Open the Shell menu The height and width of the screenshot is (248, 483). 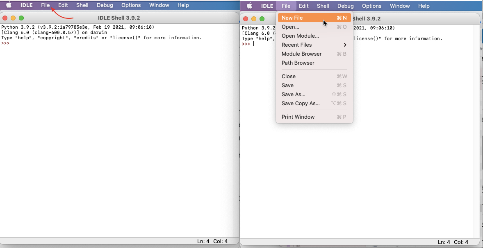click(82, 5)
